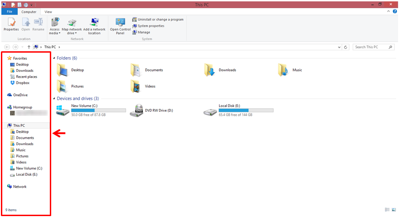
Task: Select Downloads under Favorites
Action: pyautogui.click(x=21, y=71)
